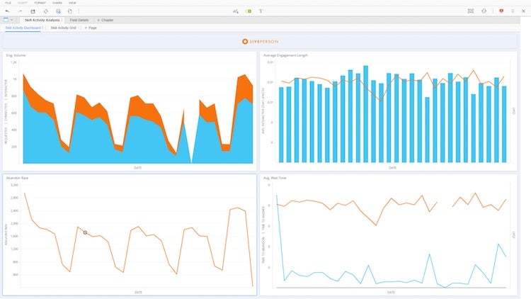This screenshot has height=299, width=531.
Task: Switch to the Skill Activity Grid page
Action: [63, 28]
